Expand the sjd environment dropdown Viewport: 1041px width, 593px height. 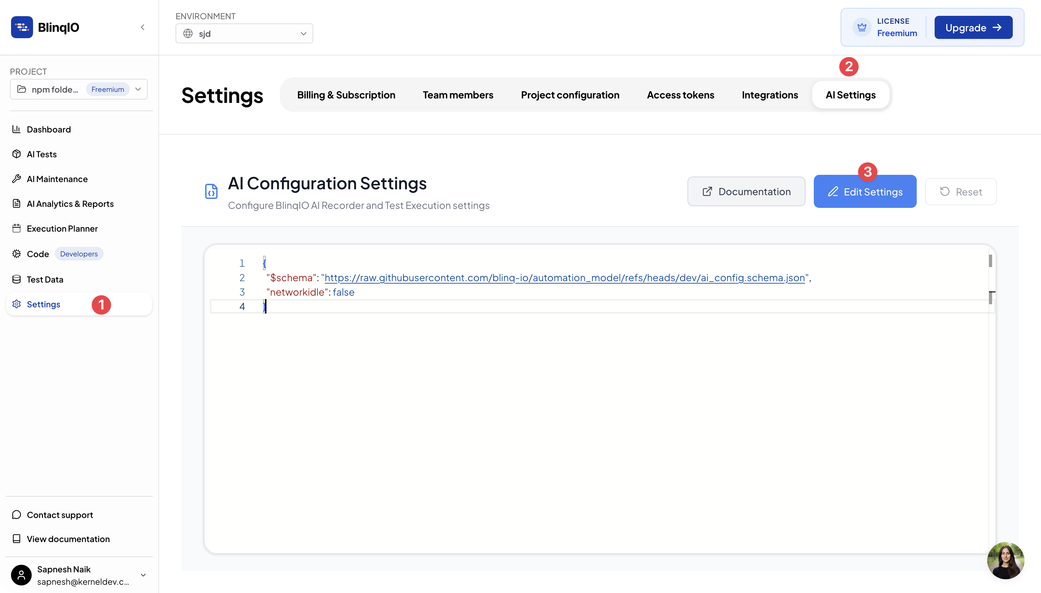244,33
